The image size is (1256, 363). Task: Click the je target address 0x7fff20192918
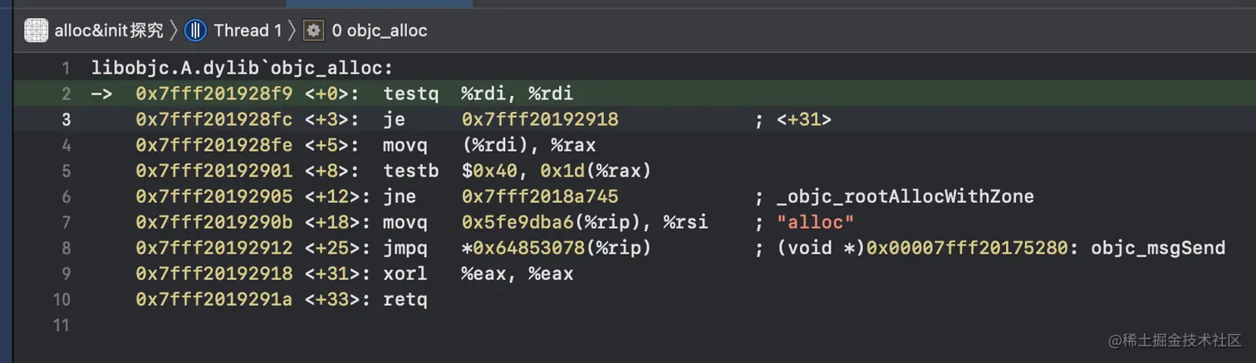(540, 119)
